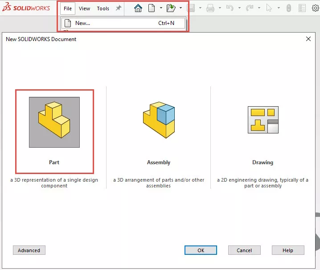Click the Rebuild traffic light icon

pos(288,8)
